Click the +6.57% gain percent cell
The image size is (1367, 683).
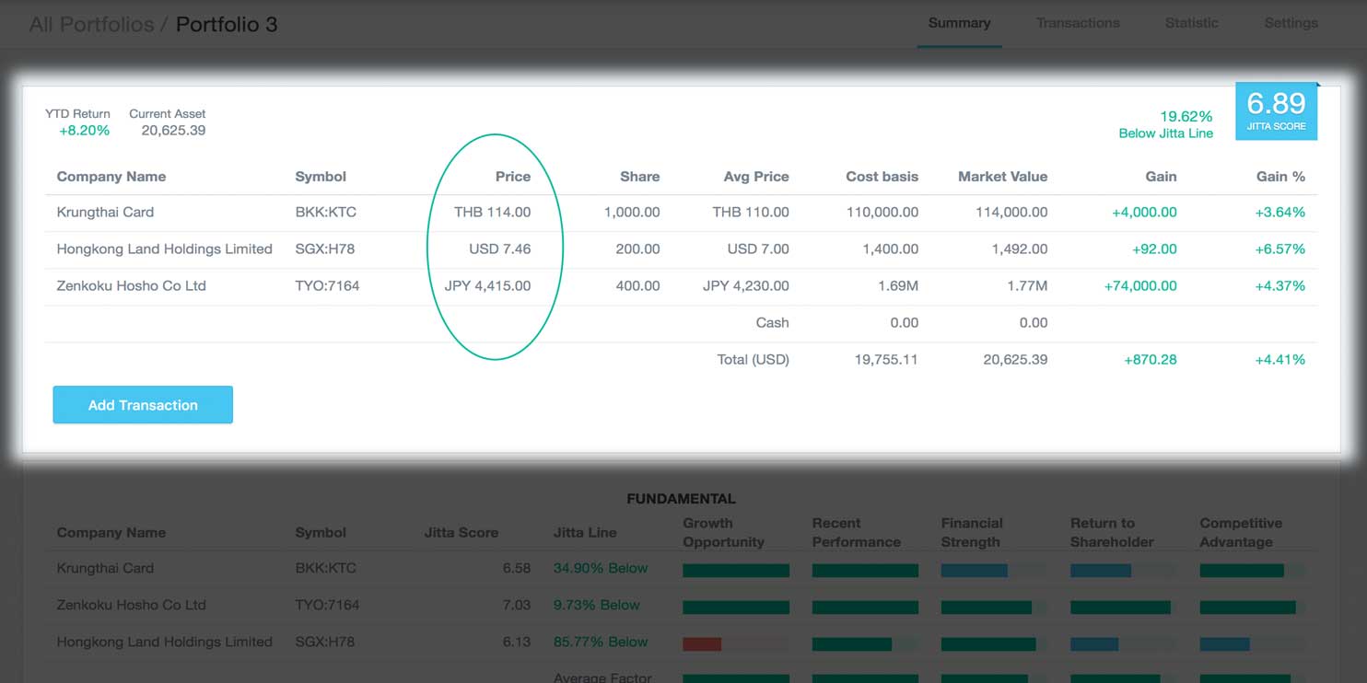click(1280, 249)
